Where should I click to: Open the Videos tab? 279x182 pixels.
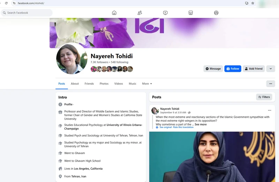119,84
